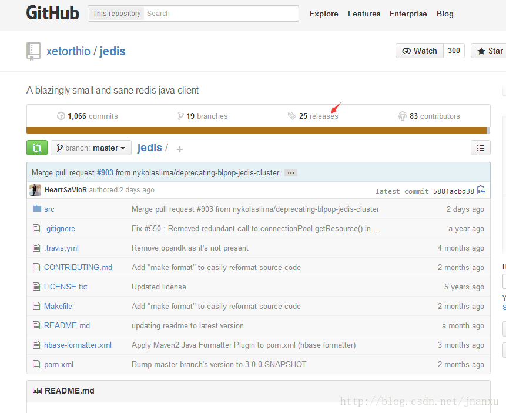Open the .travis.yml file
The height and width of the screenshot is (413, 506).
pyautogui.click(x=61, y=248)
